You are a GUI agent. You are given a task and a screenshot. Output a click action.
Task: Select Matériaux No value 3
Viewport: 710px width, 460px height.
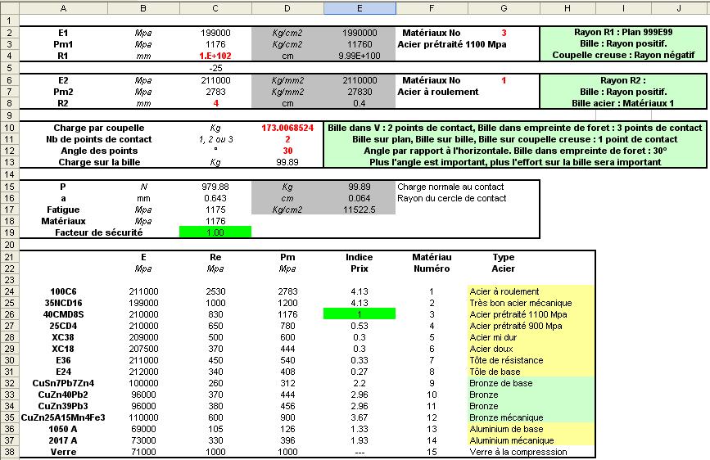[504, 33]
